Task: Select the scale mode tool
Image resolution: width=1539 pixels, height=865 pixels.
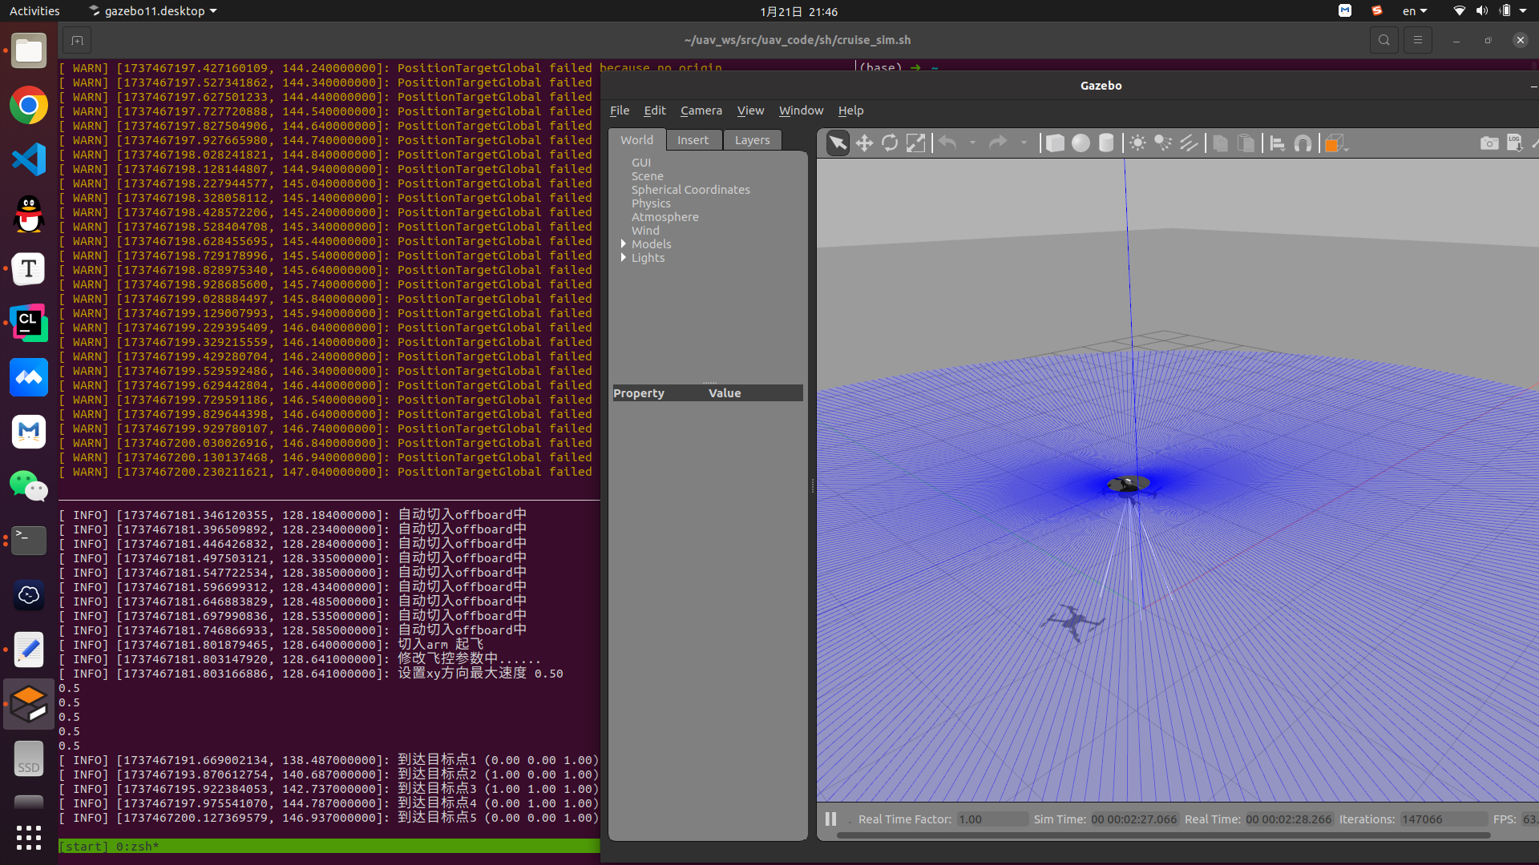Action: coord(915,143)
